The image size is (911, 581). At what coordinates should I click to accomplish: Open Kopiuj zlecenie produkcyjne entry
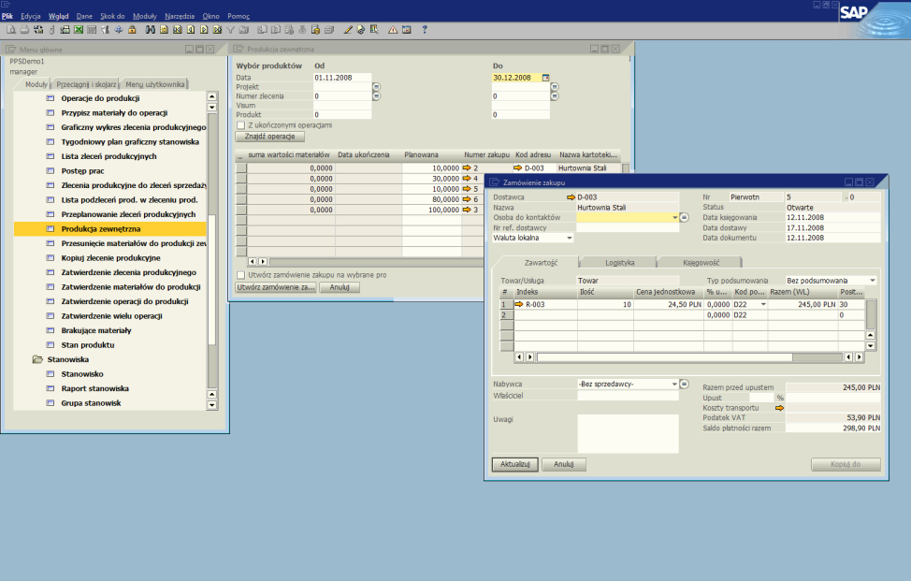111,258
